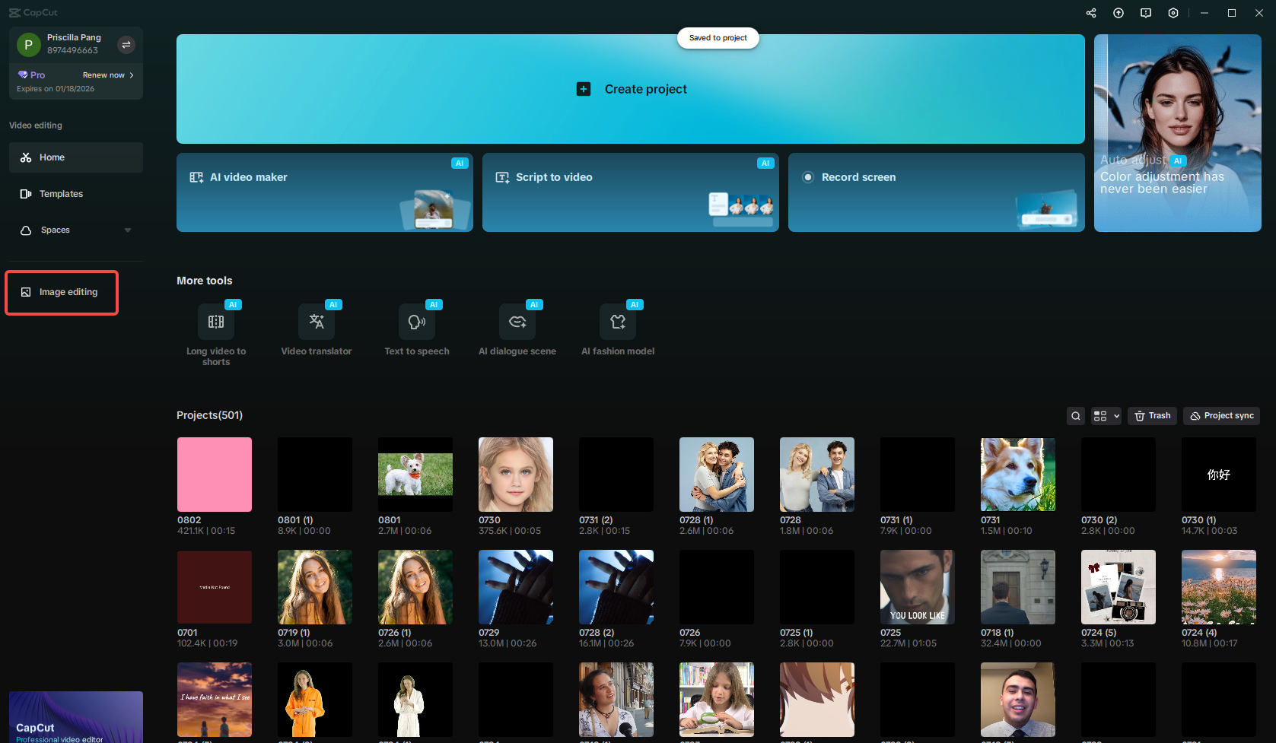Open the pink project 0802 thumbnail

pyautogui.click(x=214, y=474)
